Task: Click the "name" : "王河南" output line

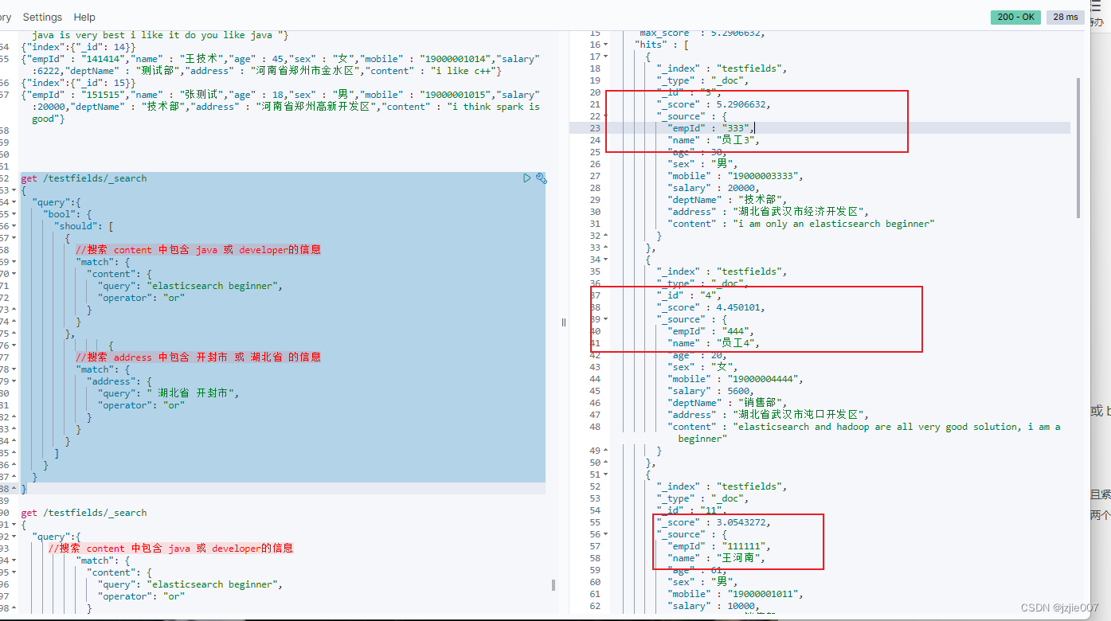Action: point(716,558)
